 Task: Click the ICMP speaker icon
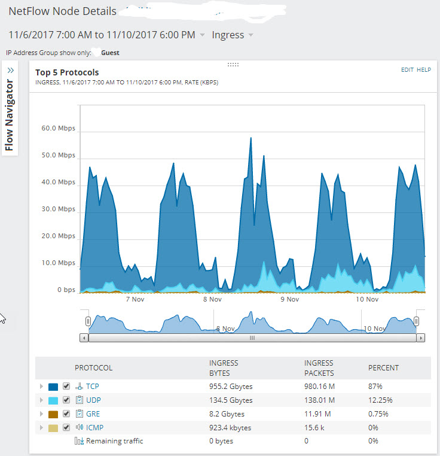click(x=80, y=427)
